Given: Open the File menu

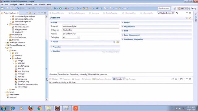Looking at the screenshot, I should (x=2, y=4).
